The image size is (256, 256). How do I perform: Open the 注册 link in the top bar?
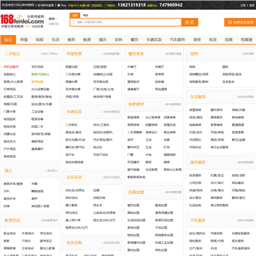tap(243, 5)
